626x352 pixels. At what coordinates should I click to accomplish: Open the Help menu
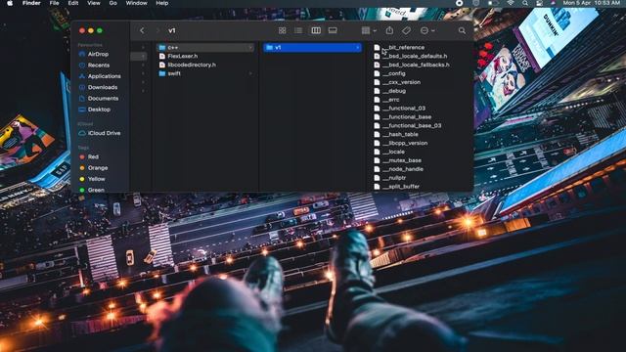162,3
